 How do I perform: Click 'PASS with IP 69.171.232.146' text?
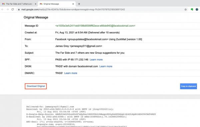pos(72,60)
